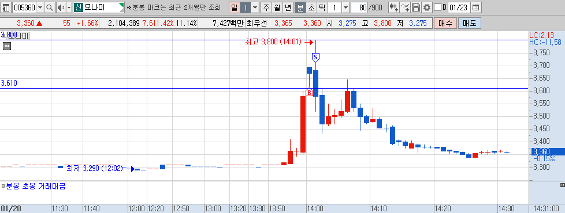Viewport: 565px width, 213px height.
Task: Open the calendar date picker icon
Action: 475,7
